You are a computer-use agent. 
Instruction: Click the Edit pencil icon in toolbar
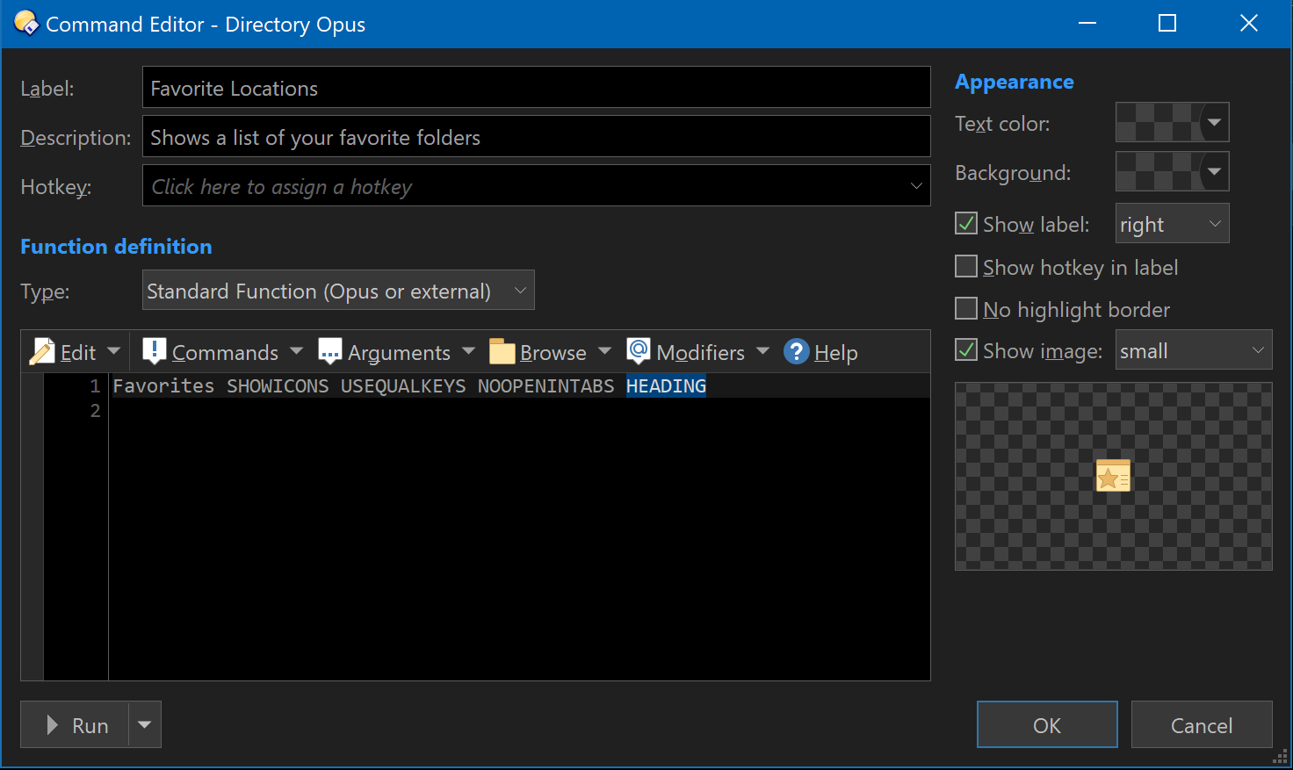tap(42, 352)
